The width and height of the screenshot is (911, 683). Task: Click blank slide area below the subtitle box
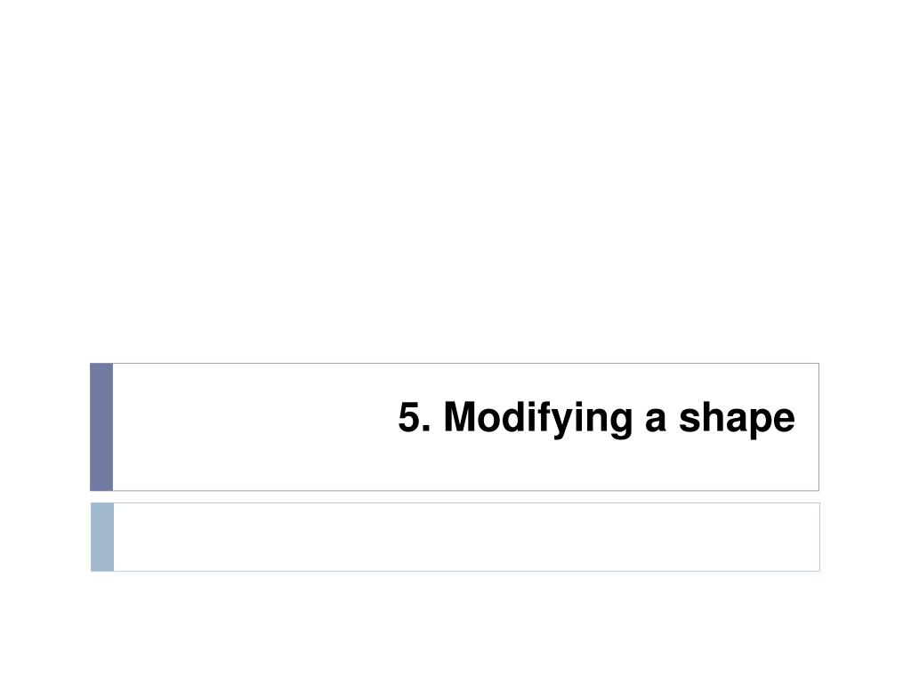point(455,627)
